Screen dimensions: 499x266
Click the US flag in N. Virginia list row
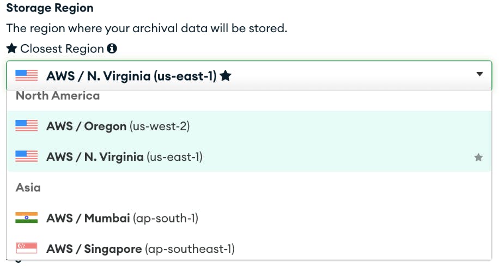(26, 157)
